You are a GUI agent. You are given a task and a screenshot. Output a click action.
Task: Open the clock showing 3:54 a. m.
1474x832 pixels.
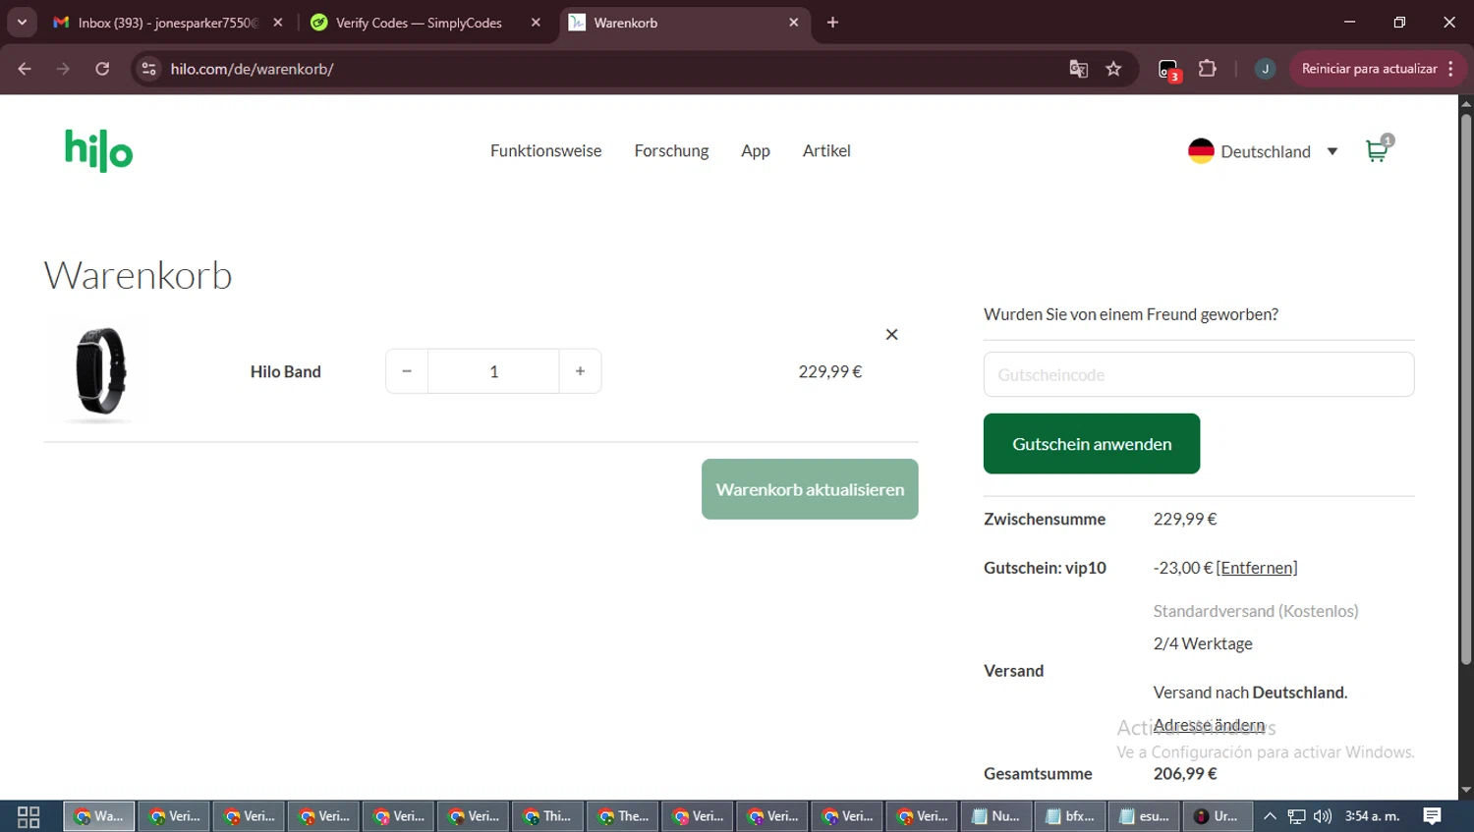[1373, 816]
